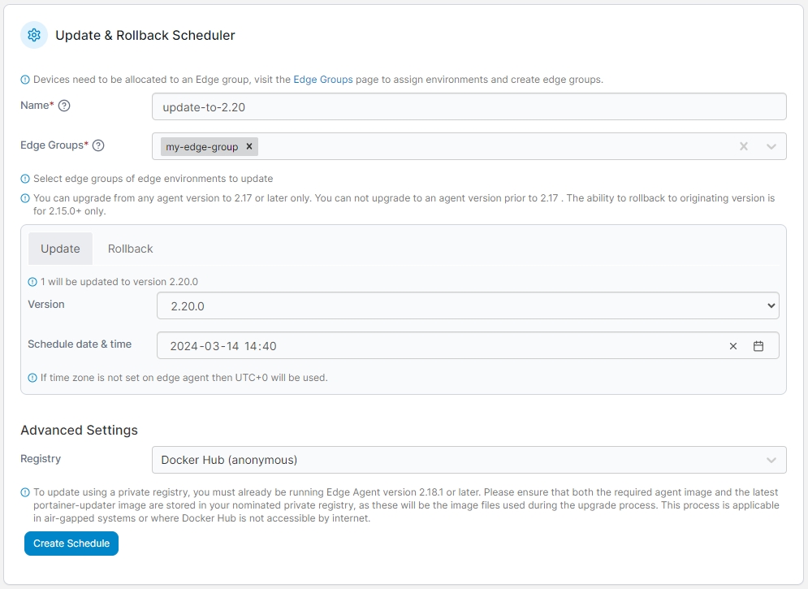Click the info icon beside Edge Groups notice
Image resolution: width=808 pixels, height=589 pixels.
coord(24,80)
